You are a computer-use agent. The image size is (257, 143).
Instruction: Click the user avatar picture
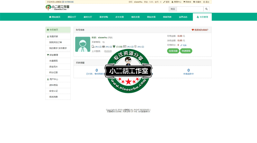point(83,44)
